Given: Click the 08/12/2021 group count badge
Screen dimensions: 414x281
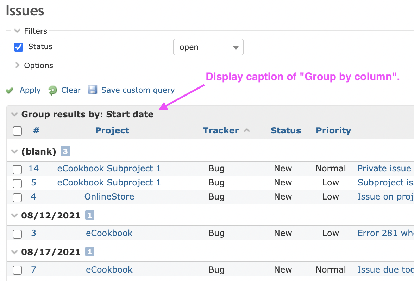Looking at the screenshot, I should tap(90, 215).
